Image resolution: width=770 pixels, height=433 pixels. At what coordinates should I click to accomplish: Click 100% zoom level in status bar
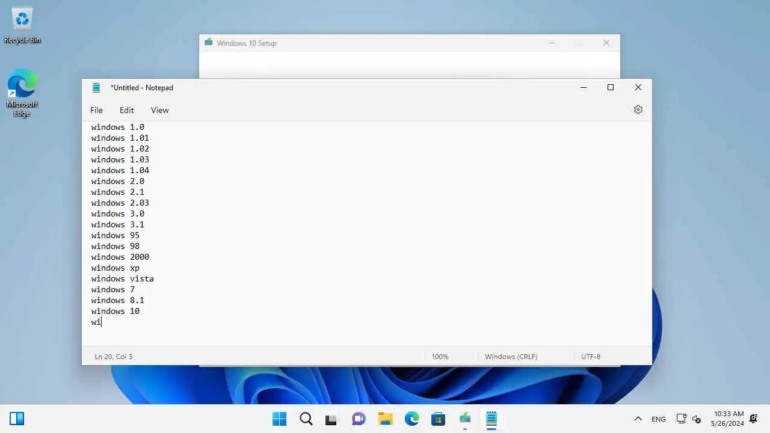tap(440, 357)
